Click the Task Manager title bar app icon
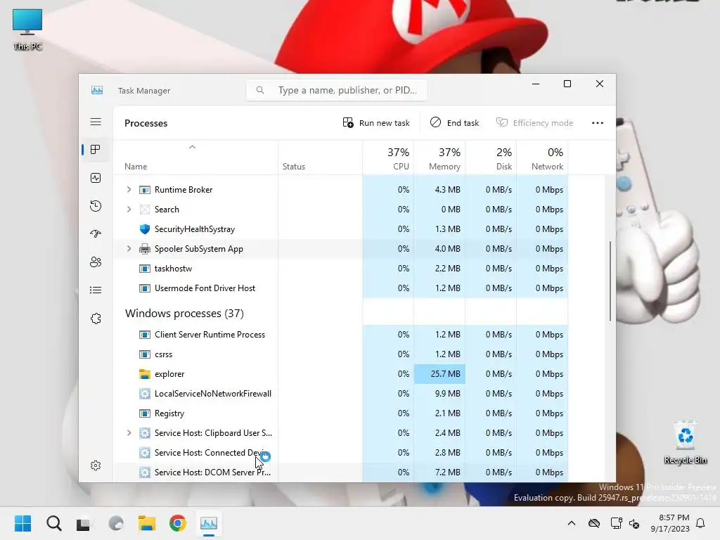 (x=97, y=90)
